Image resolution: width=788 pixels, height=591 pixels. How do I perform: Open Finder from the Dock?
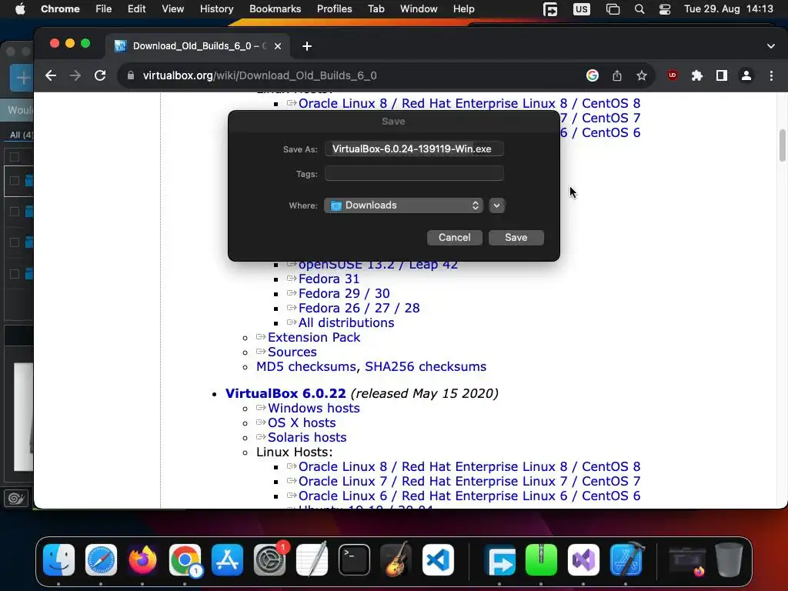58,560
